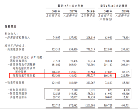Click the 2017年 column header
138x109 pixels.
click(x=73, y=11)
